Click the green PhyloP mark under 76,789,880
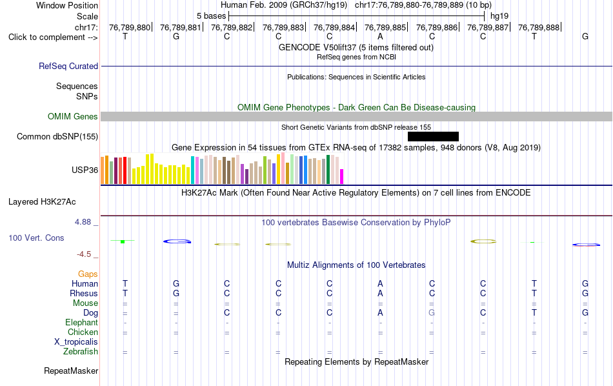The height and width of the screenshot is (386, 613). click(x=123, y=241)
